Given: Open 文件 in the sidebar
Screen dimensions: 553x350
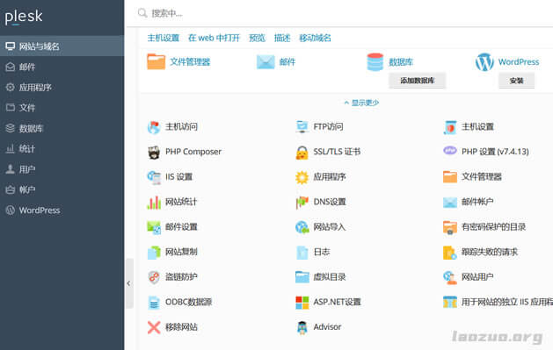Looking at the screenshot, I should pos(62,108).
